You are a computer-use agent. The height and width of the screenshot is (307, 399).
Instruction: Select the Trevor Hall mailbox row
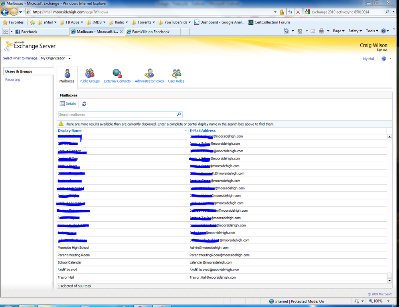click(222, 277)
